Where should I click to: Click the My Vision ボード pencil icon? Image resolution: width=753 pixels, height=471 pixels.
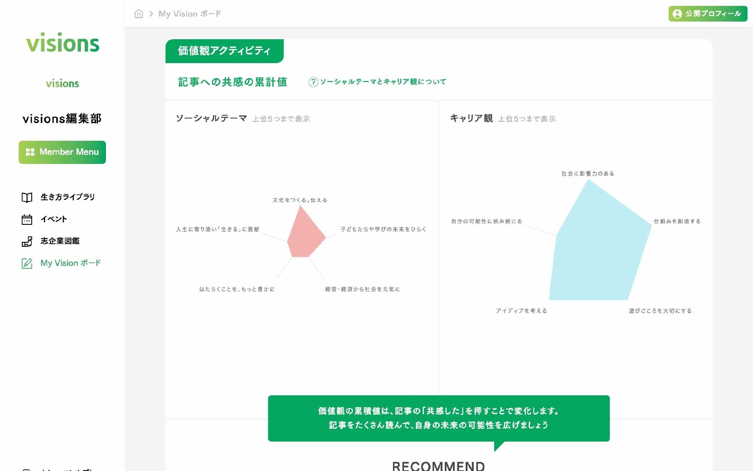[27, 263]
